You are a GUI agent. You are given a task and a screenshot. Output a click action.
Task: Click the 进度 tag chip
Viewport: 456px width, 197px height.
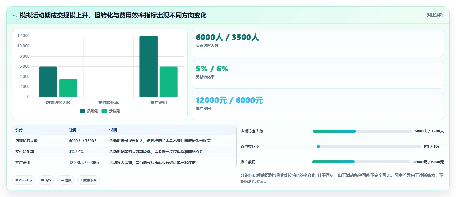click(x=66, y=180)
